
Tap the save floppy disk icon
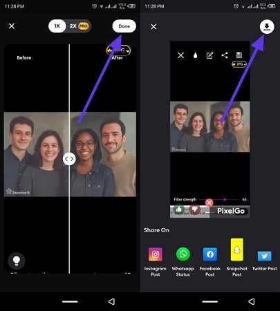tap(239, 55)
